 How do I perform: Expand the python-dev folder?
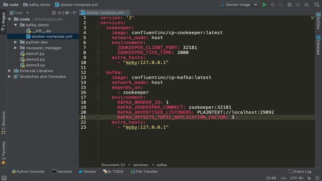(x=16, y=42)
